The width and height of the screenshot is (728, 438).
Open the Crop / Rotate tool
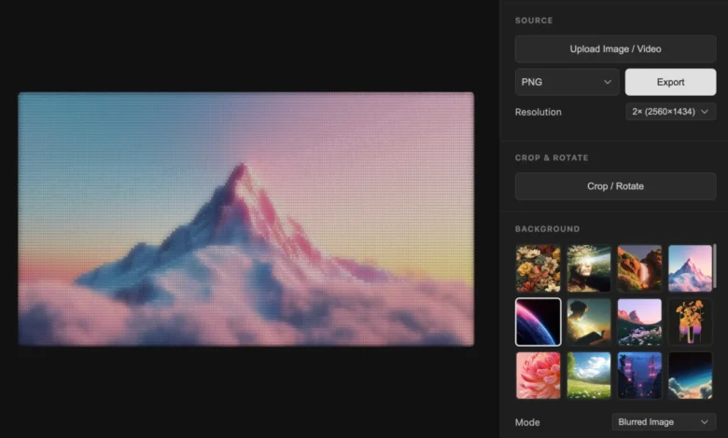[615, 186]
